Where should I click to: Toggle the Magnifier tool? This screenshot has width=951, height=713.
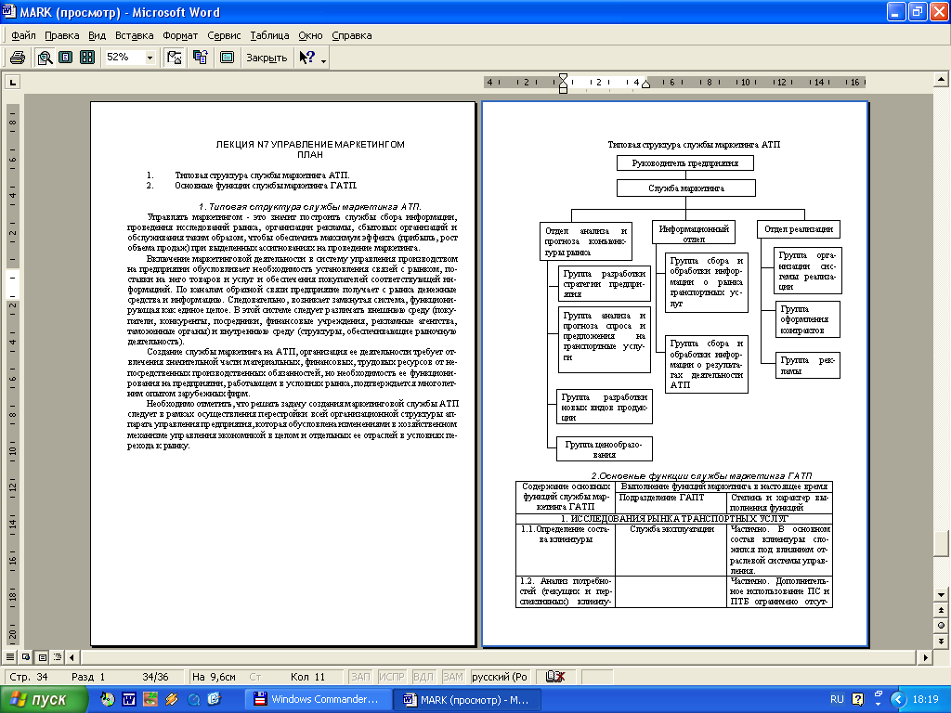45,58
